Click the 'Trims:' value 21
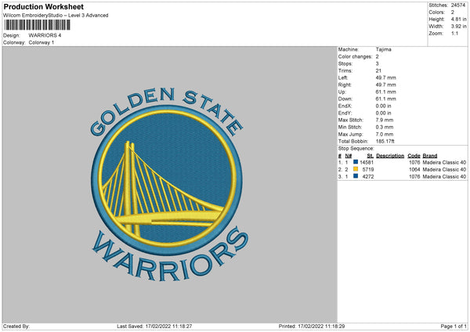This screenshot has height=332, width=470. [x=378, y=70]
